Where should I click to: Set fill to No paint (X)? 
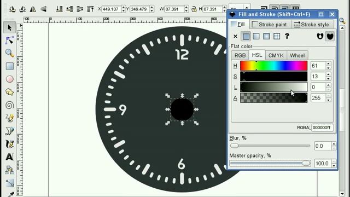235,36
